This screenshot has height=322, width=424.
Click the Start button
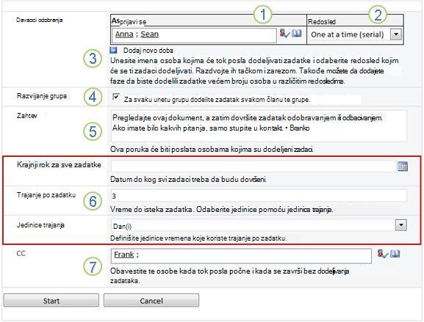[51, 301]
